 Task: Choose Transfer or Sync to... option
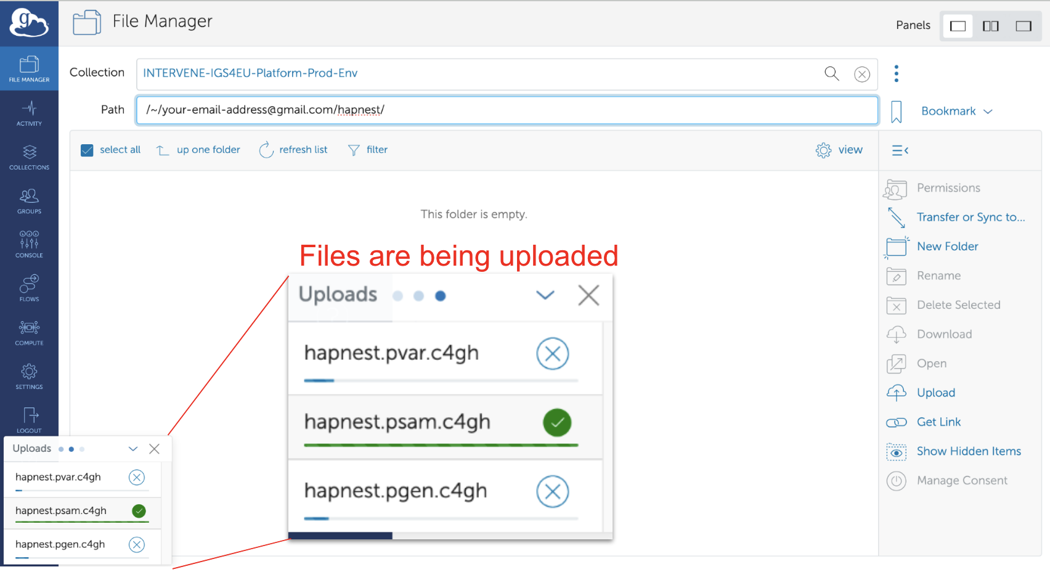[x=970, y=217]
